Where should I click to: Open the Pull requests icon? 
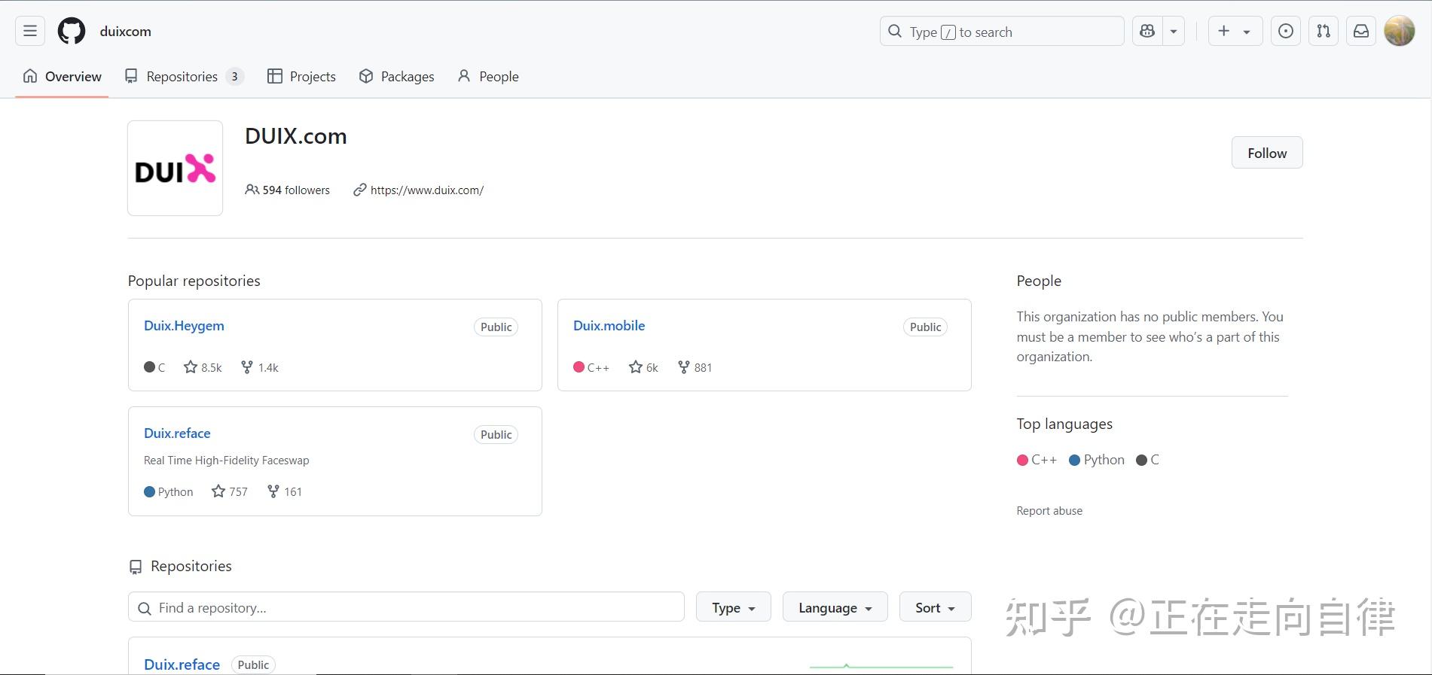[1324, 32]
